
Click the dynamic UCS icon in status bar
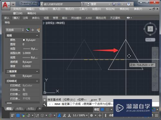pos(37,115)
